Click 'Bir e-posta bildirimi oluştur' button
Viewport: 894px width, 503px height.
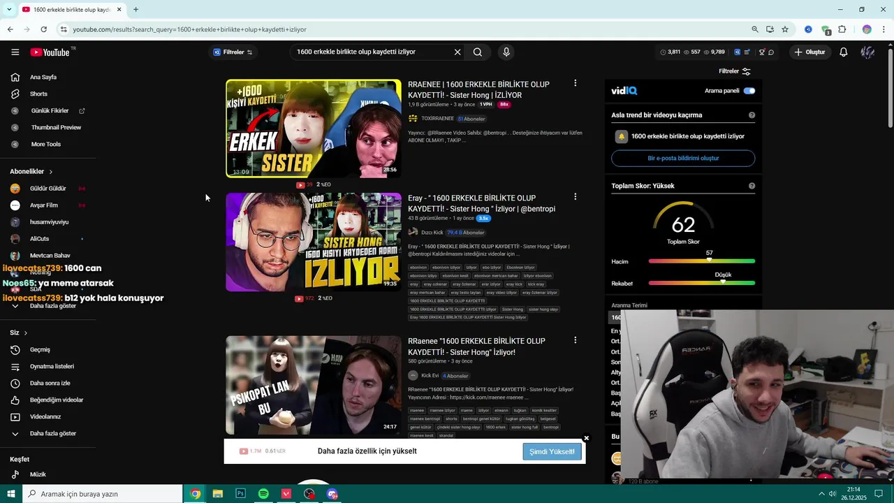click(x=683, y=159)
